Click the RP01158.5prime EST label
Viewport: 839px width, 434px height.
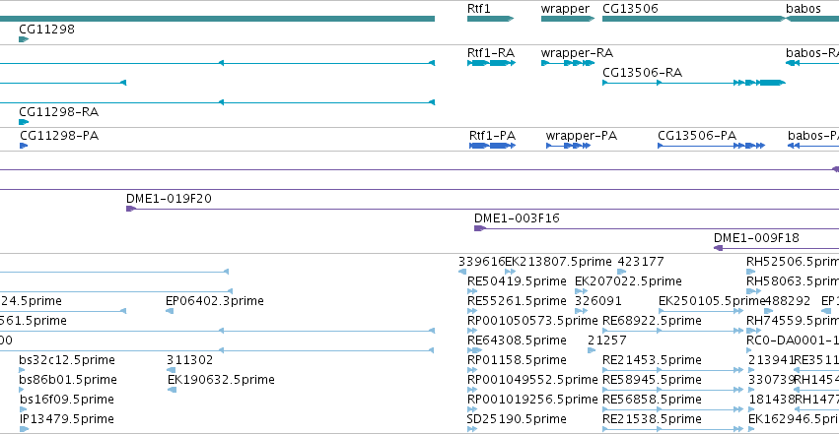pos(517,361)
